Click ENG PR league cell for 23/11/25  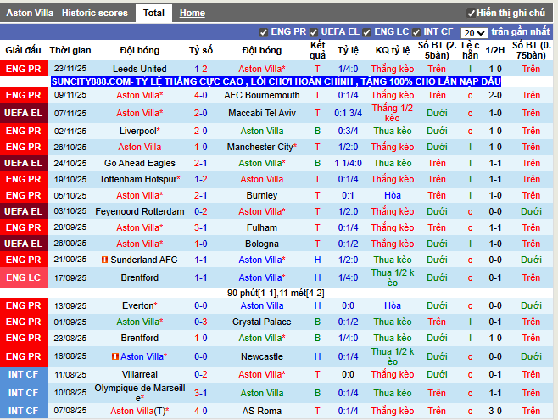(24, 69)
